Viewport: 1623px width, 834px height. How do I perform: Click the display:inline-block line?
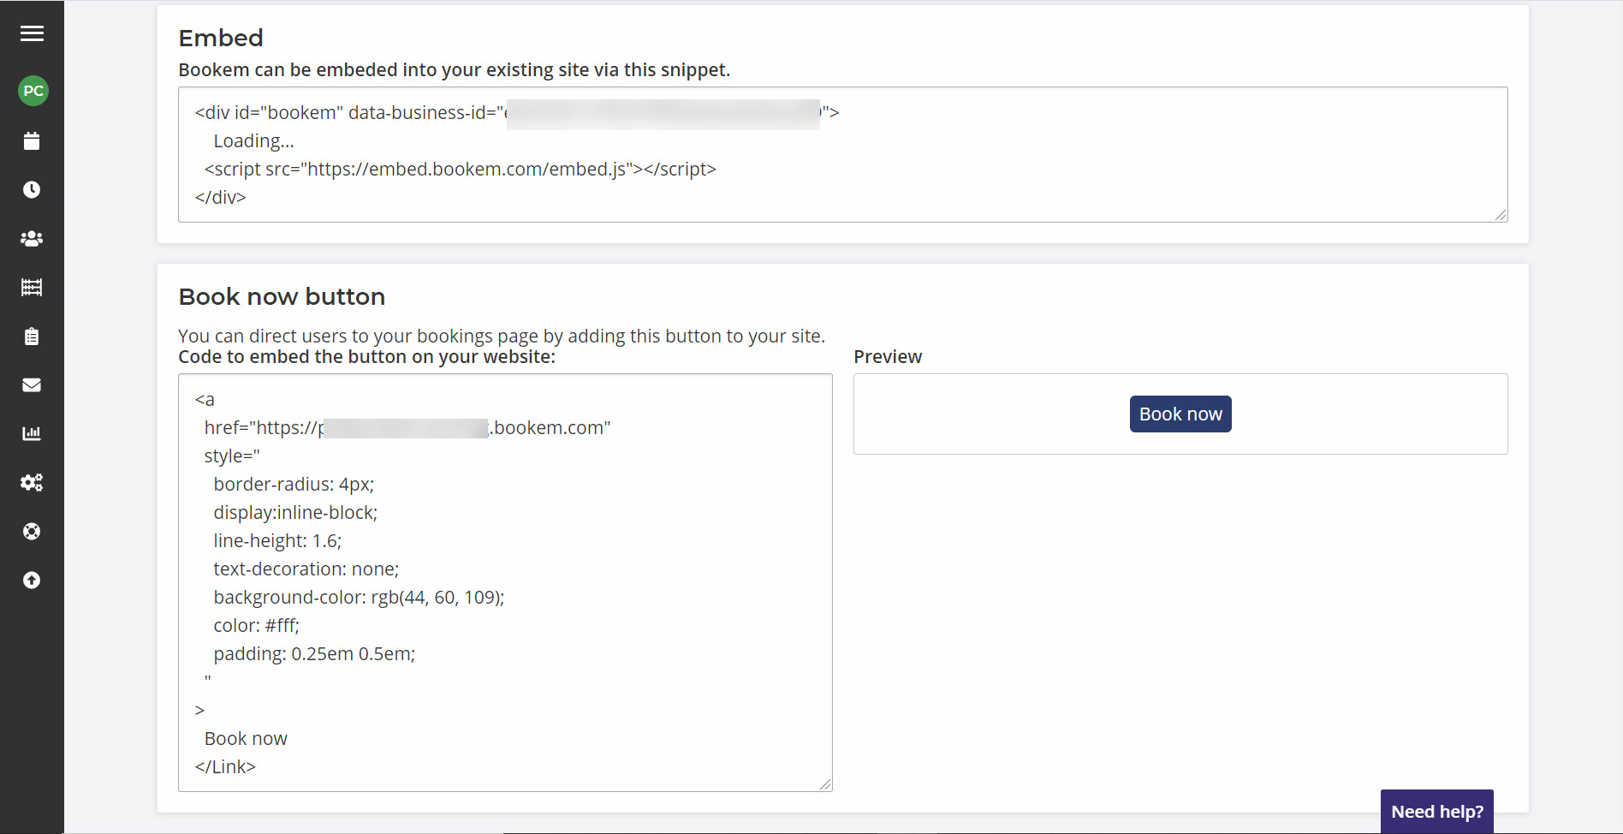tap(295, 513)
